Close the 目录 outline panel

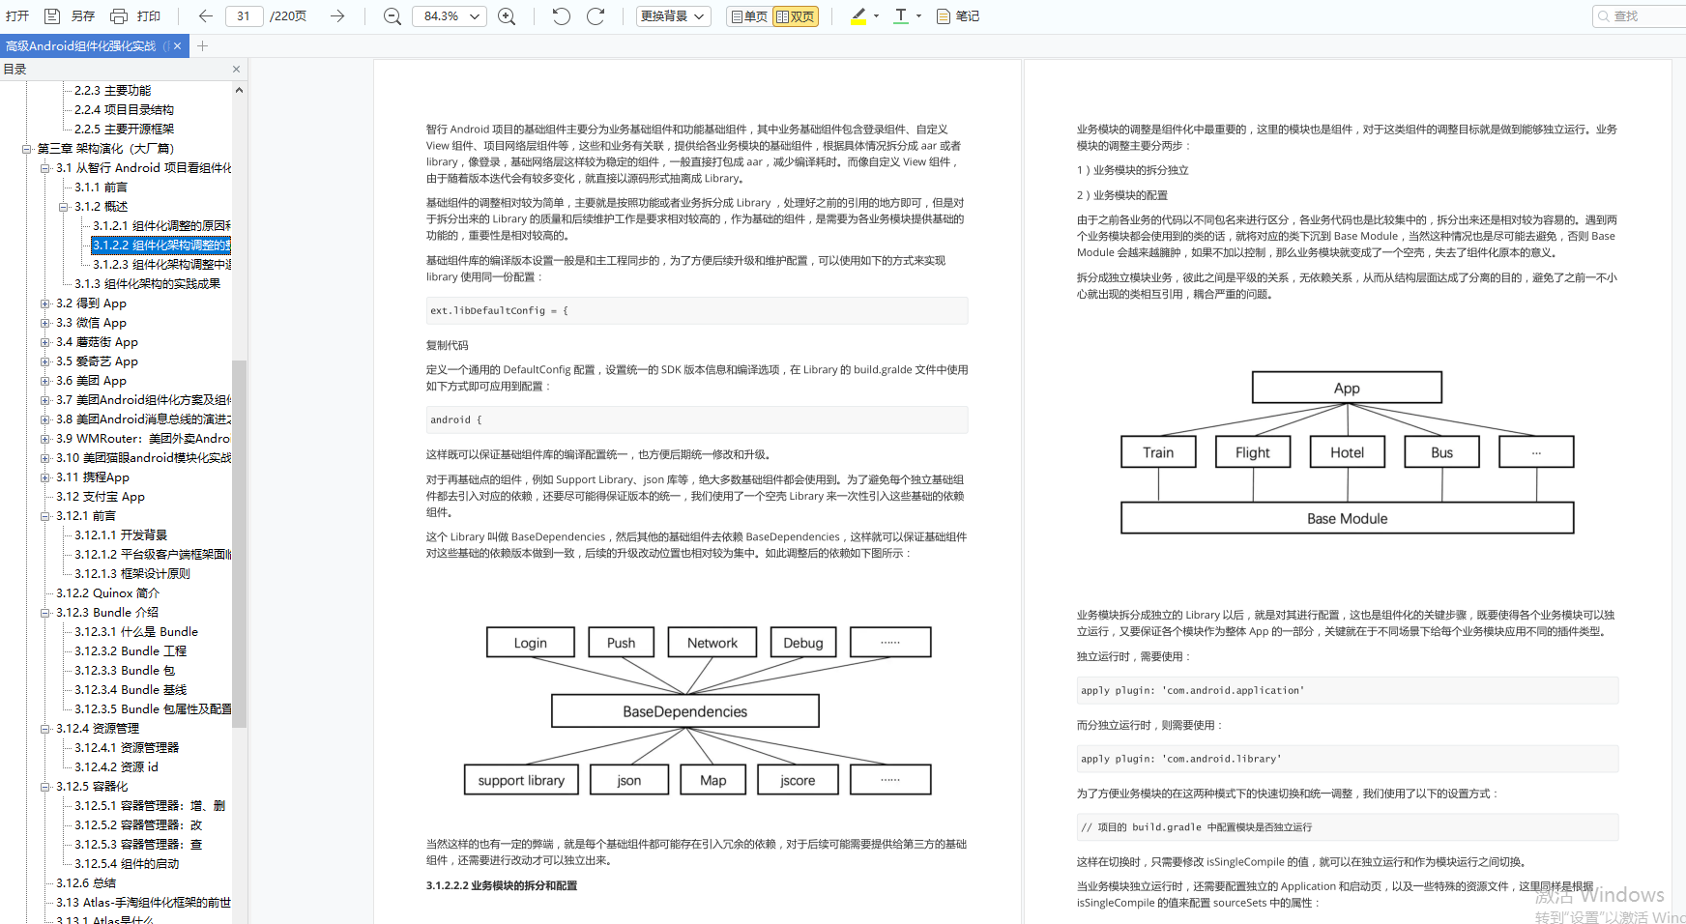pos(236,70)
